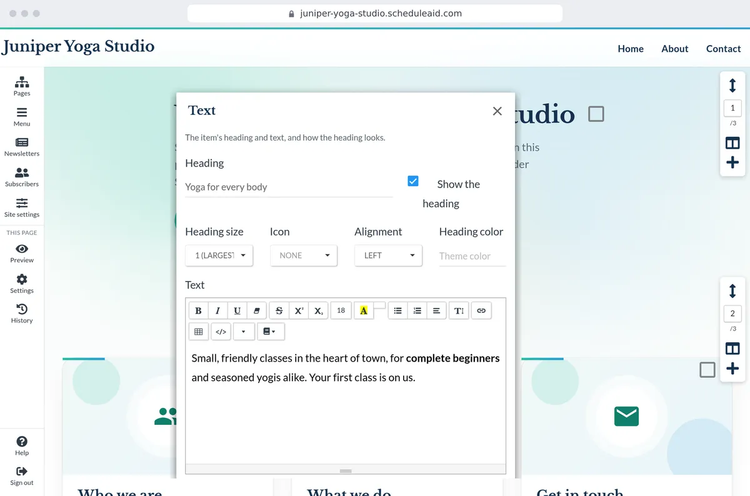
Task: Open the small caret dropdown after code view
Action: (244, 332)
